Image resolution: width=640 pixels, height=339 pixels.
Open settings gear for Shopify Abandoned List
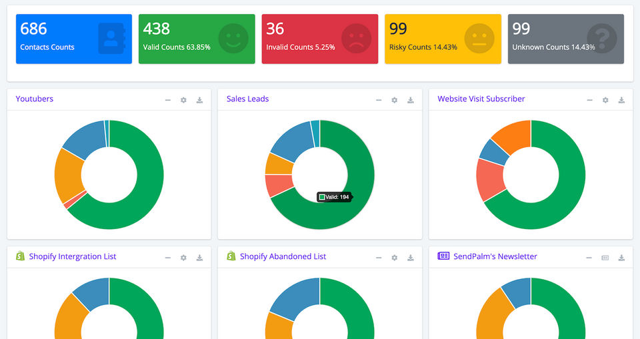394,258
